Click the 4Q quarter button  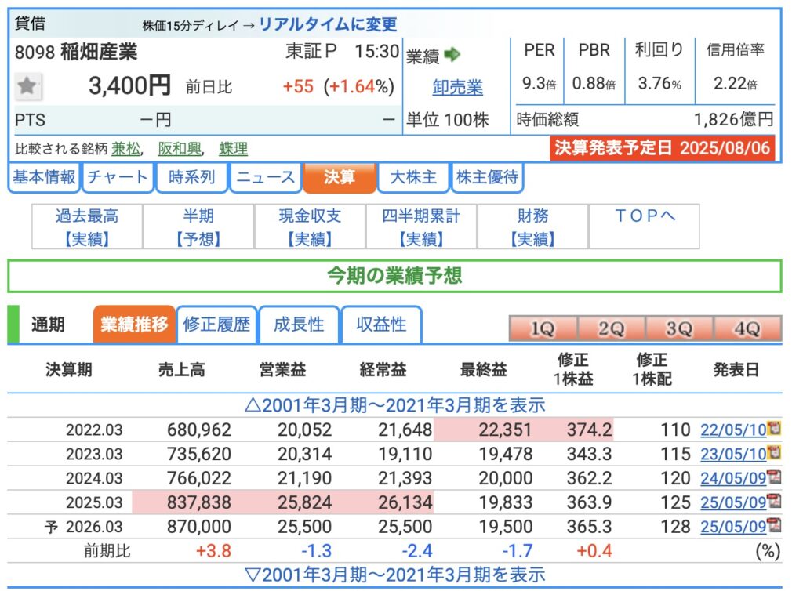[747, 329]
